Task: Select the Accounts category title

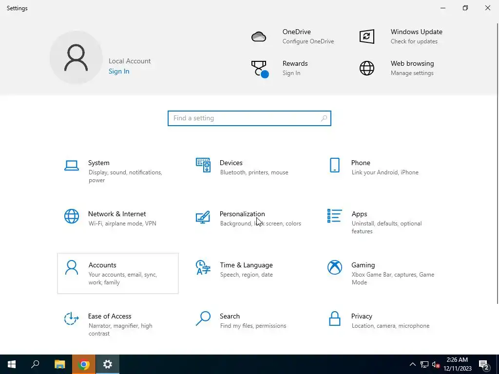Action: [102, 265]
